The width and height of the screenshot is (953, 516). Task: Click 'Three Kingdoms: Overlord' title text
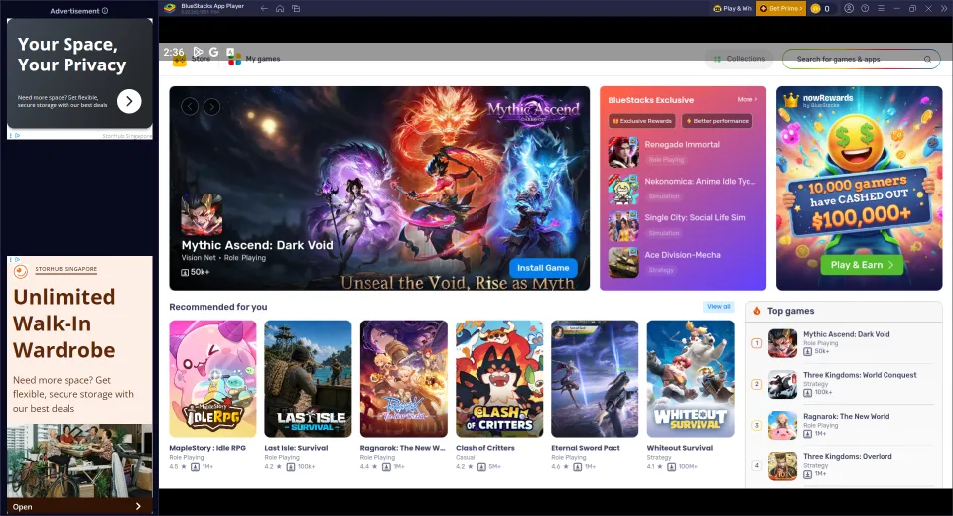coord(847,456)
